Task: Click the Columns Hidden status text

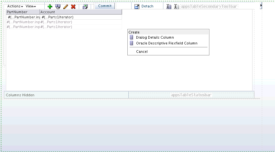Action: (20, 95)
